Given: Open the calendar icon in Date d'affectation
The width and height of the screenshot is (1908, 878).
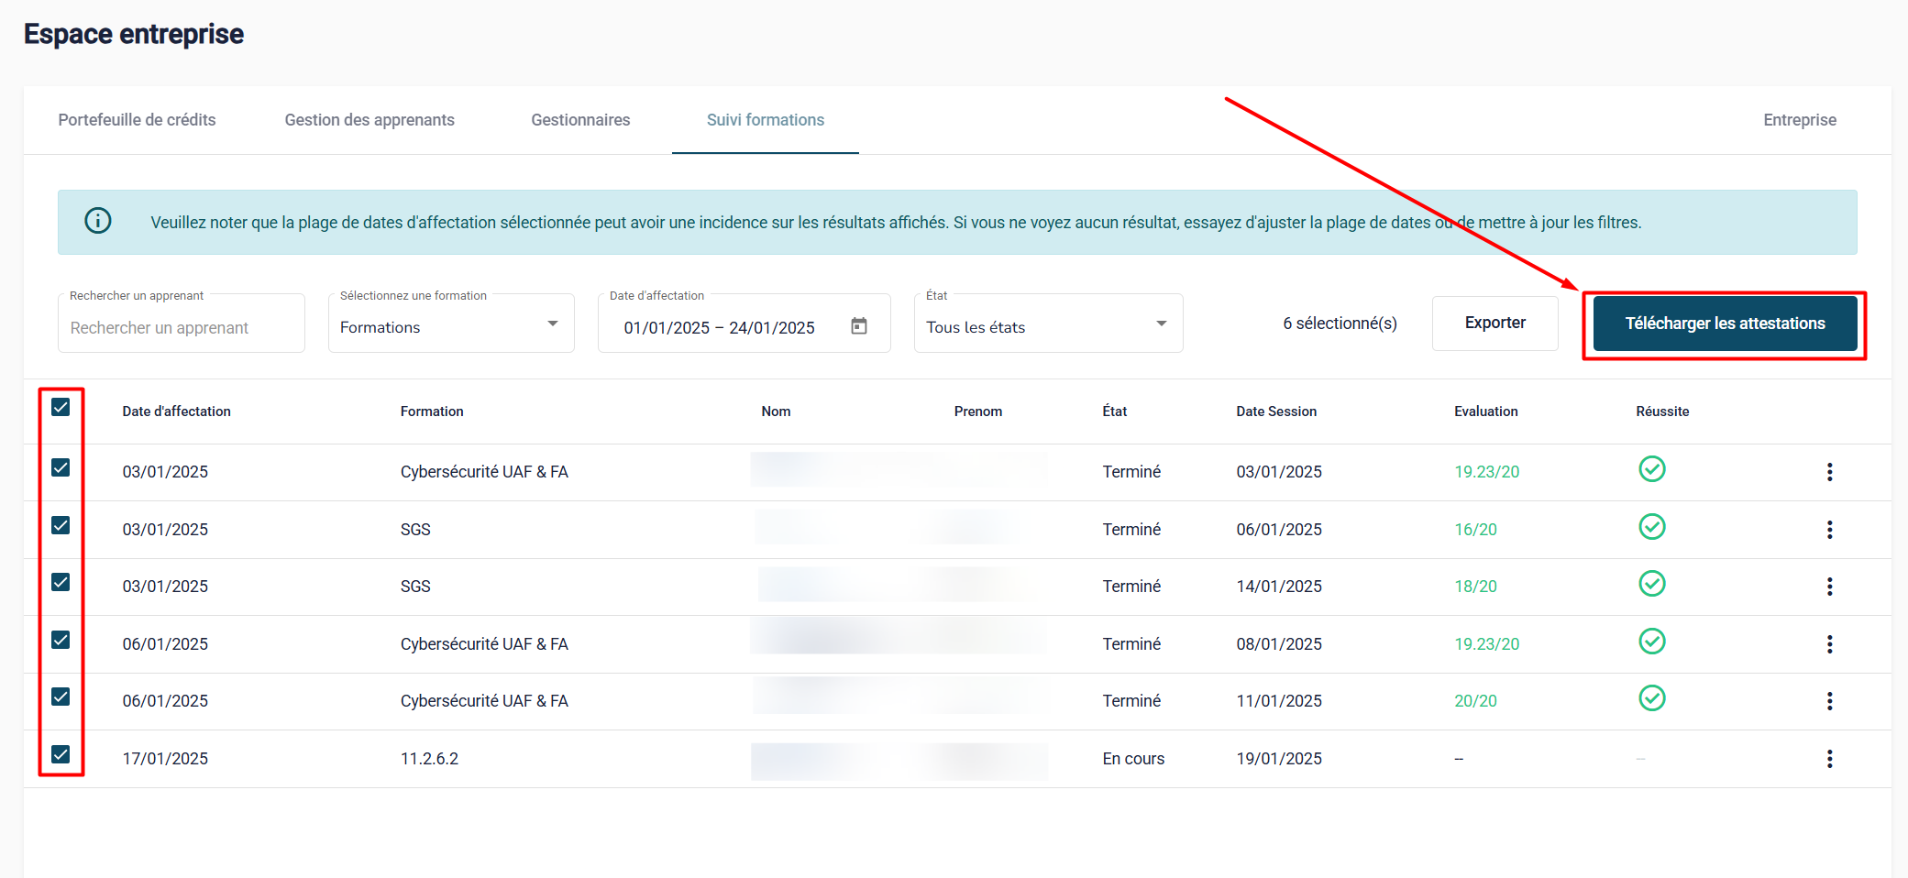Looking at the screenshot, I should click(x=858, y=326).
